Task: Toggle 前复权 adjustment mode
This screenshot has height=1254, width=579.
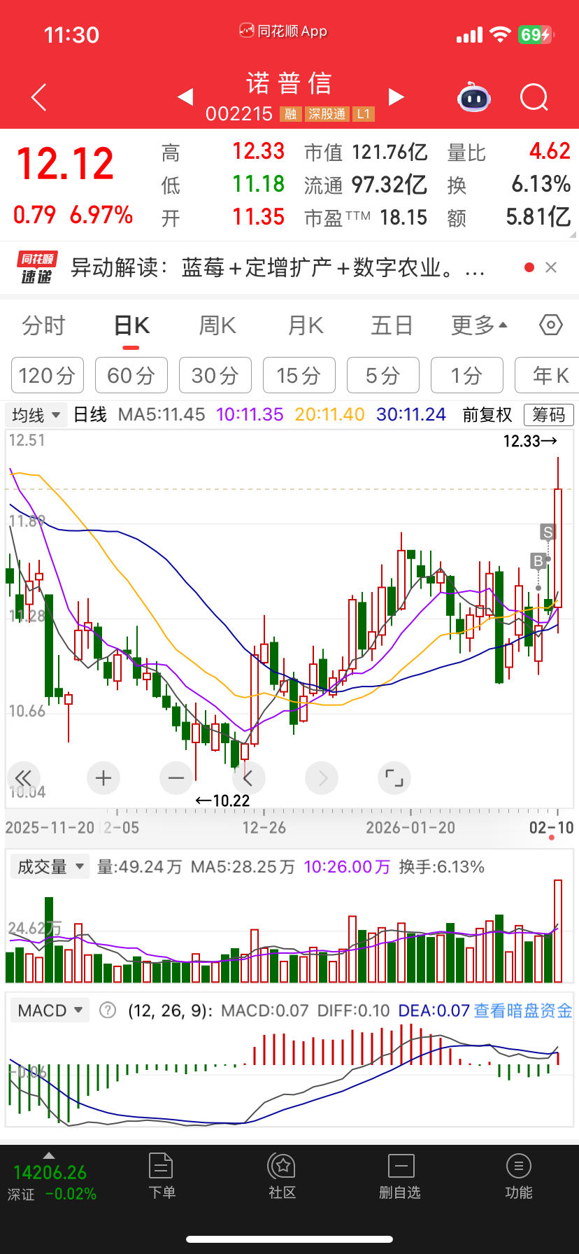Action: point(487,415)
